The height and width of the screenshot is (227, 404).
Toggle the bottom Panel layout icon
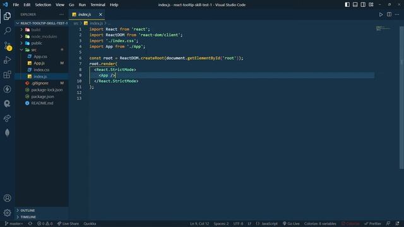pyautogui.click(x=355, y=4)
